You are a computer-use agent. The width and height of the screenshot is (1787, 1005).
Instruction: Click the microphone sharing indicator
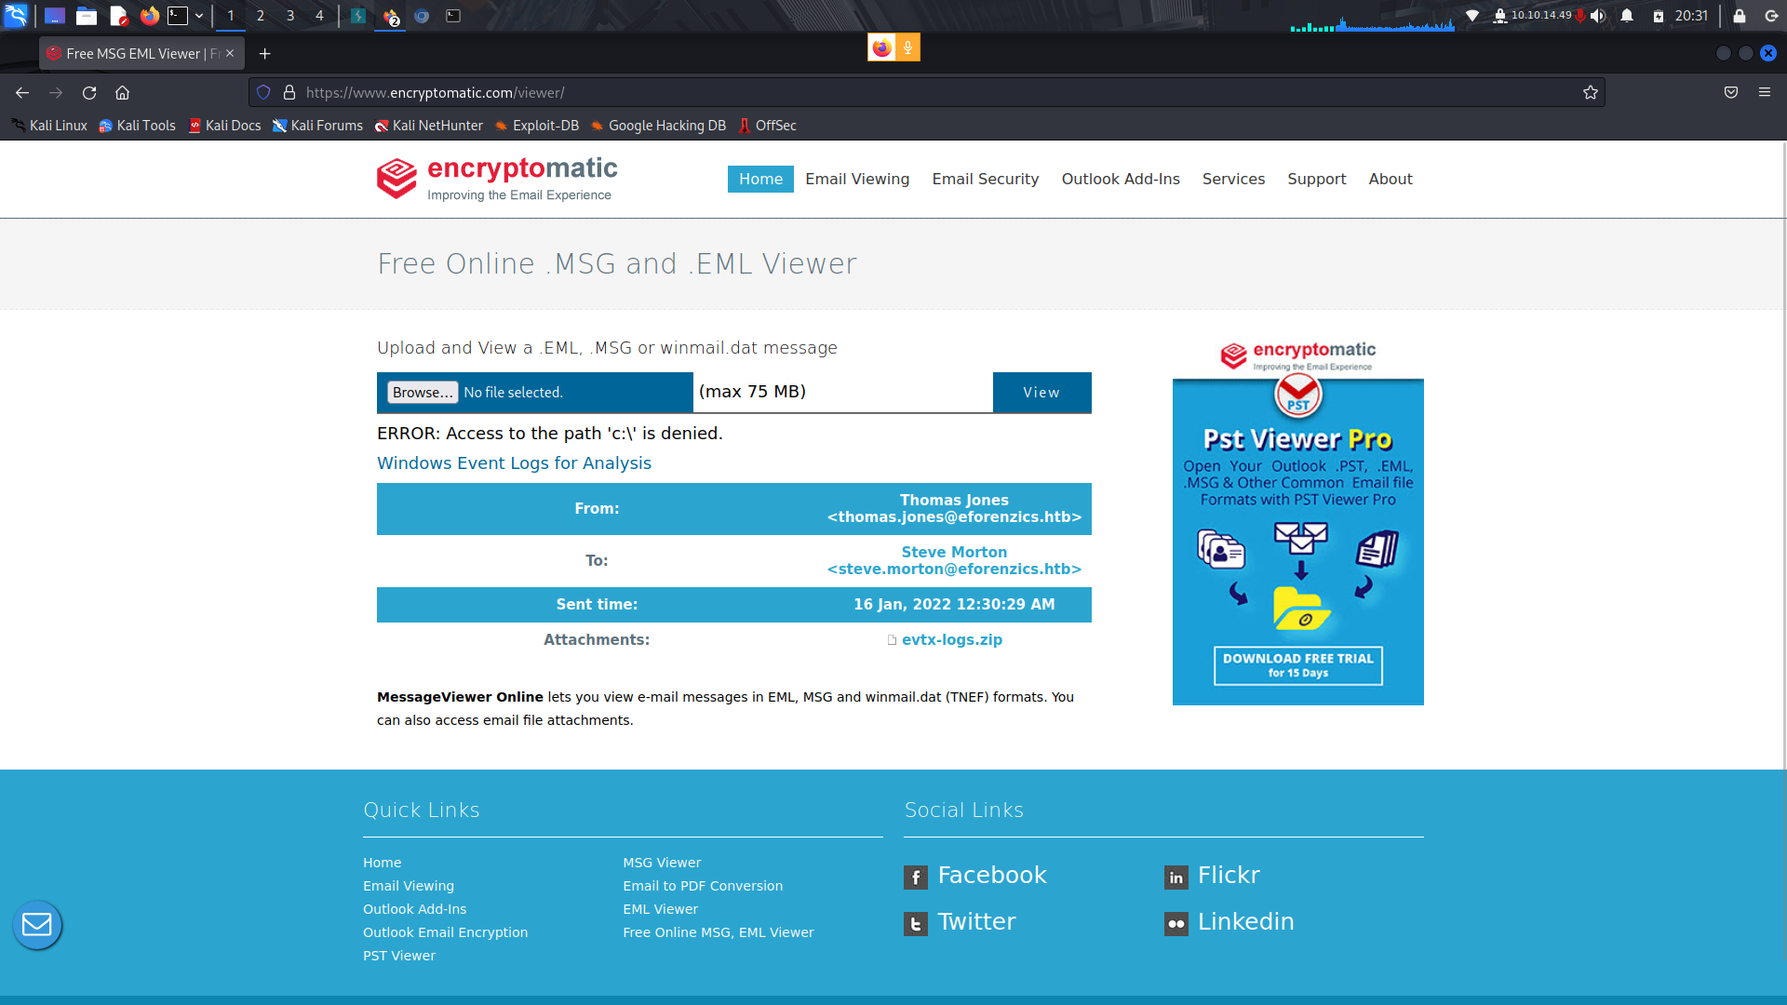click(907, 47)
